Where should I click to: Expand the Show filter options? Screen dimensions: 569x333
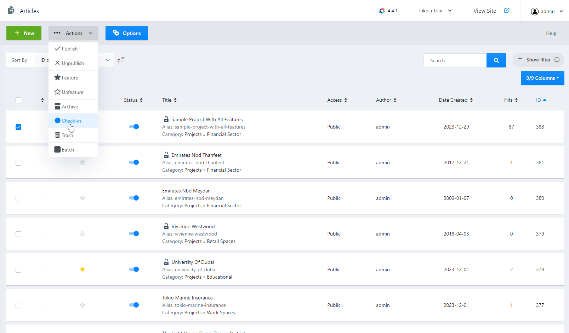(x=539, y=60)
